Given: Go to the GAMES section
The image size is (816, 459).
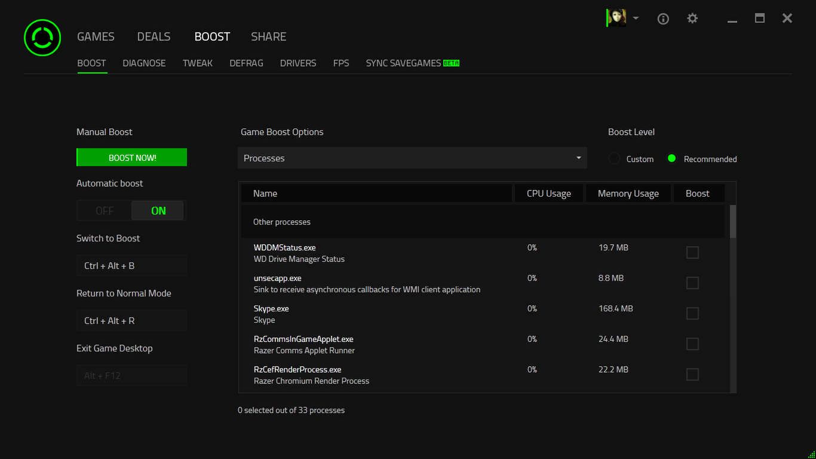Looking at the screenshot, I should point(96,36).
